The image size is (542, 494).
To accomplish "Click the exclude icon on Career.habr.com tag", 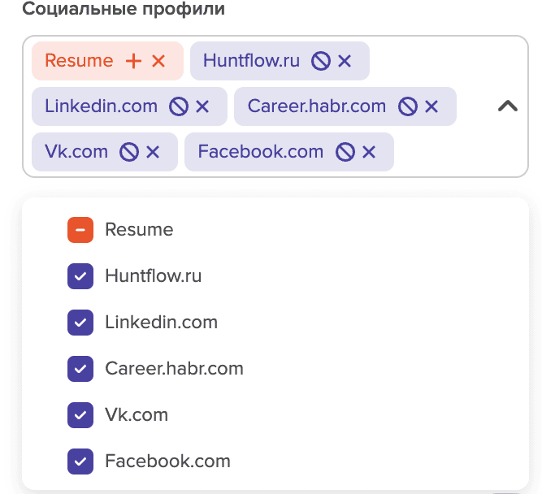I will 407,106.
